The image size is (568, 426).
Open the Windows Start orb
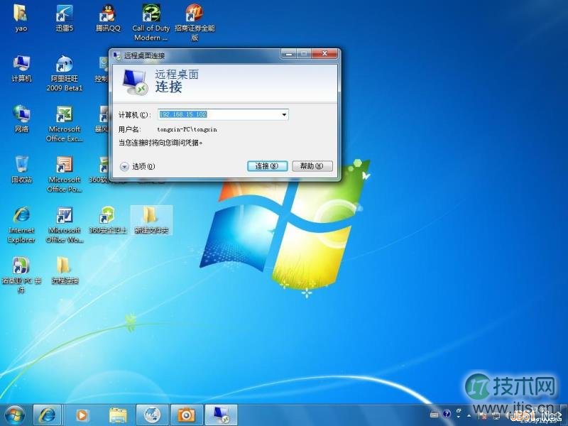[x=14, y=415]
